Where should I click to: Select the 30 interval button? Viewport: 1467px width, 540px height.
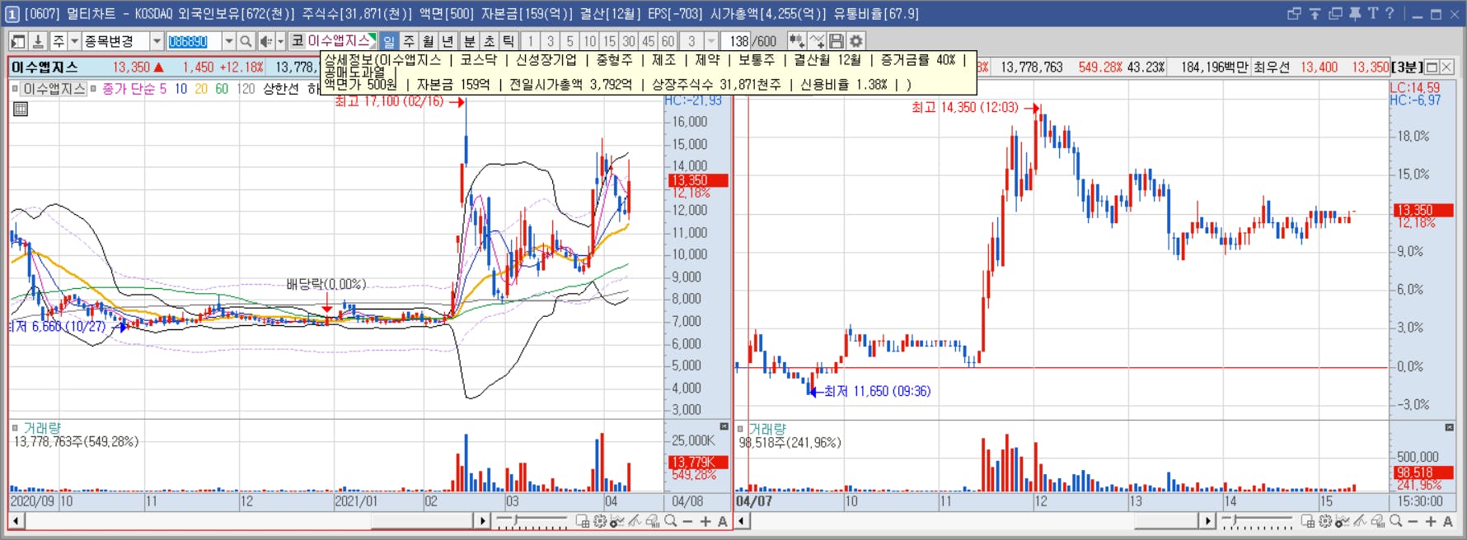[x=629, y=41]
